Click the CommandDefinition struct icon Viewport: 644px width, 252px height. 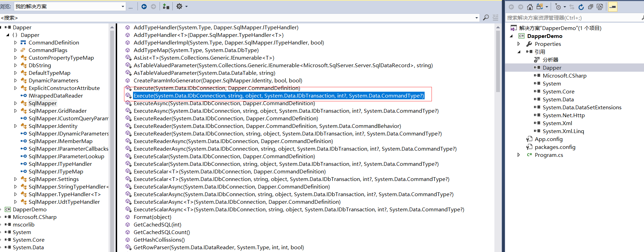click(23, 42)
